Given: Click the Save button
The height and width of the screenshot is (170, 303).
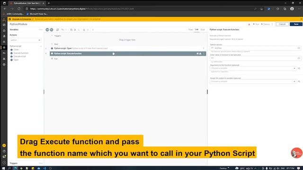Looking at the screenshot, I should tap(296, 24).
